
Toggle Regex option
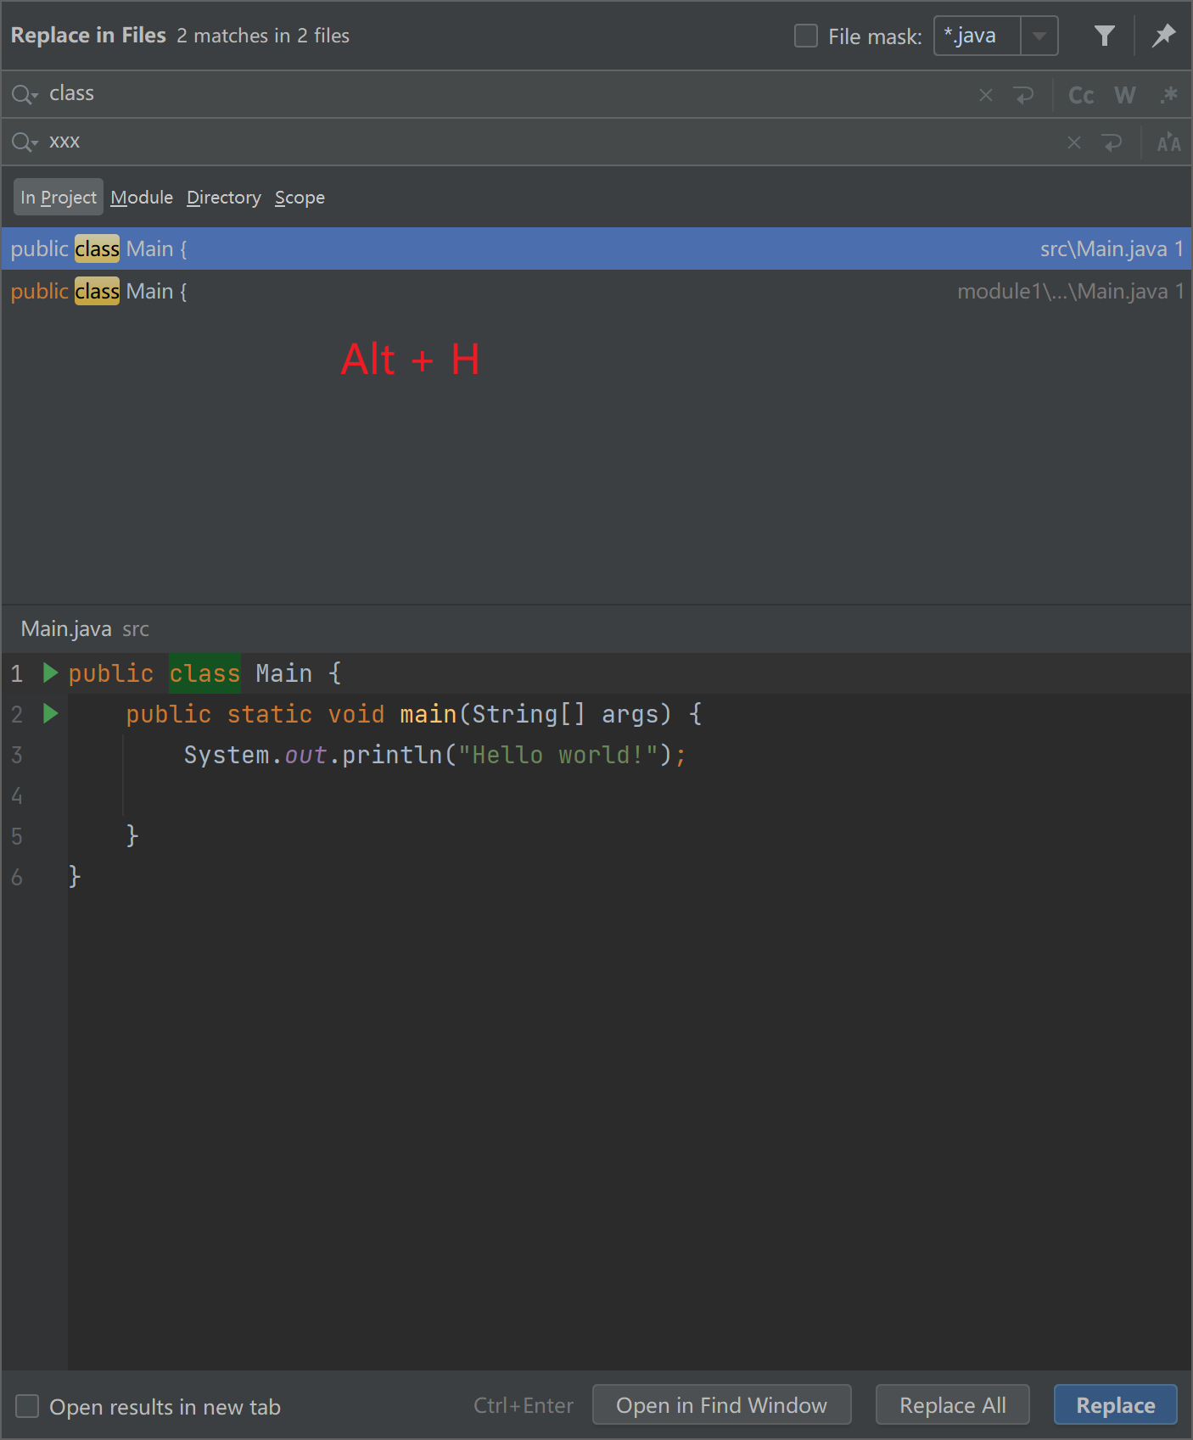coord(1169,95)
